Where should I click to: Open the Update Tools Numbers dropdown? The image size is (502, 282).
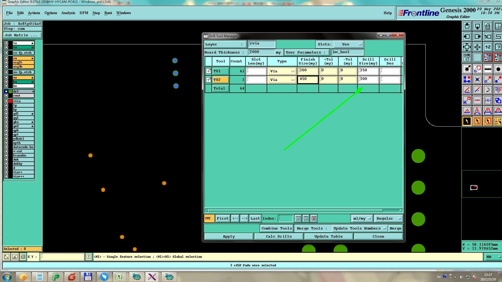pyautogui.click(x=360, y=228)
